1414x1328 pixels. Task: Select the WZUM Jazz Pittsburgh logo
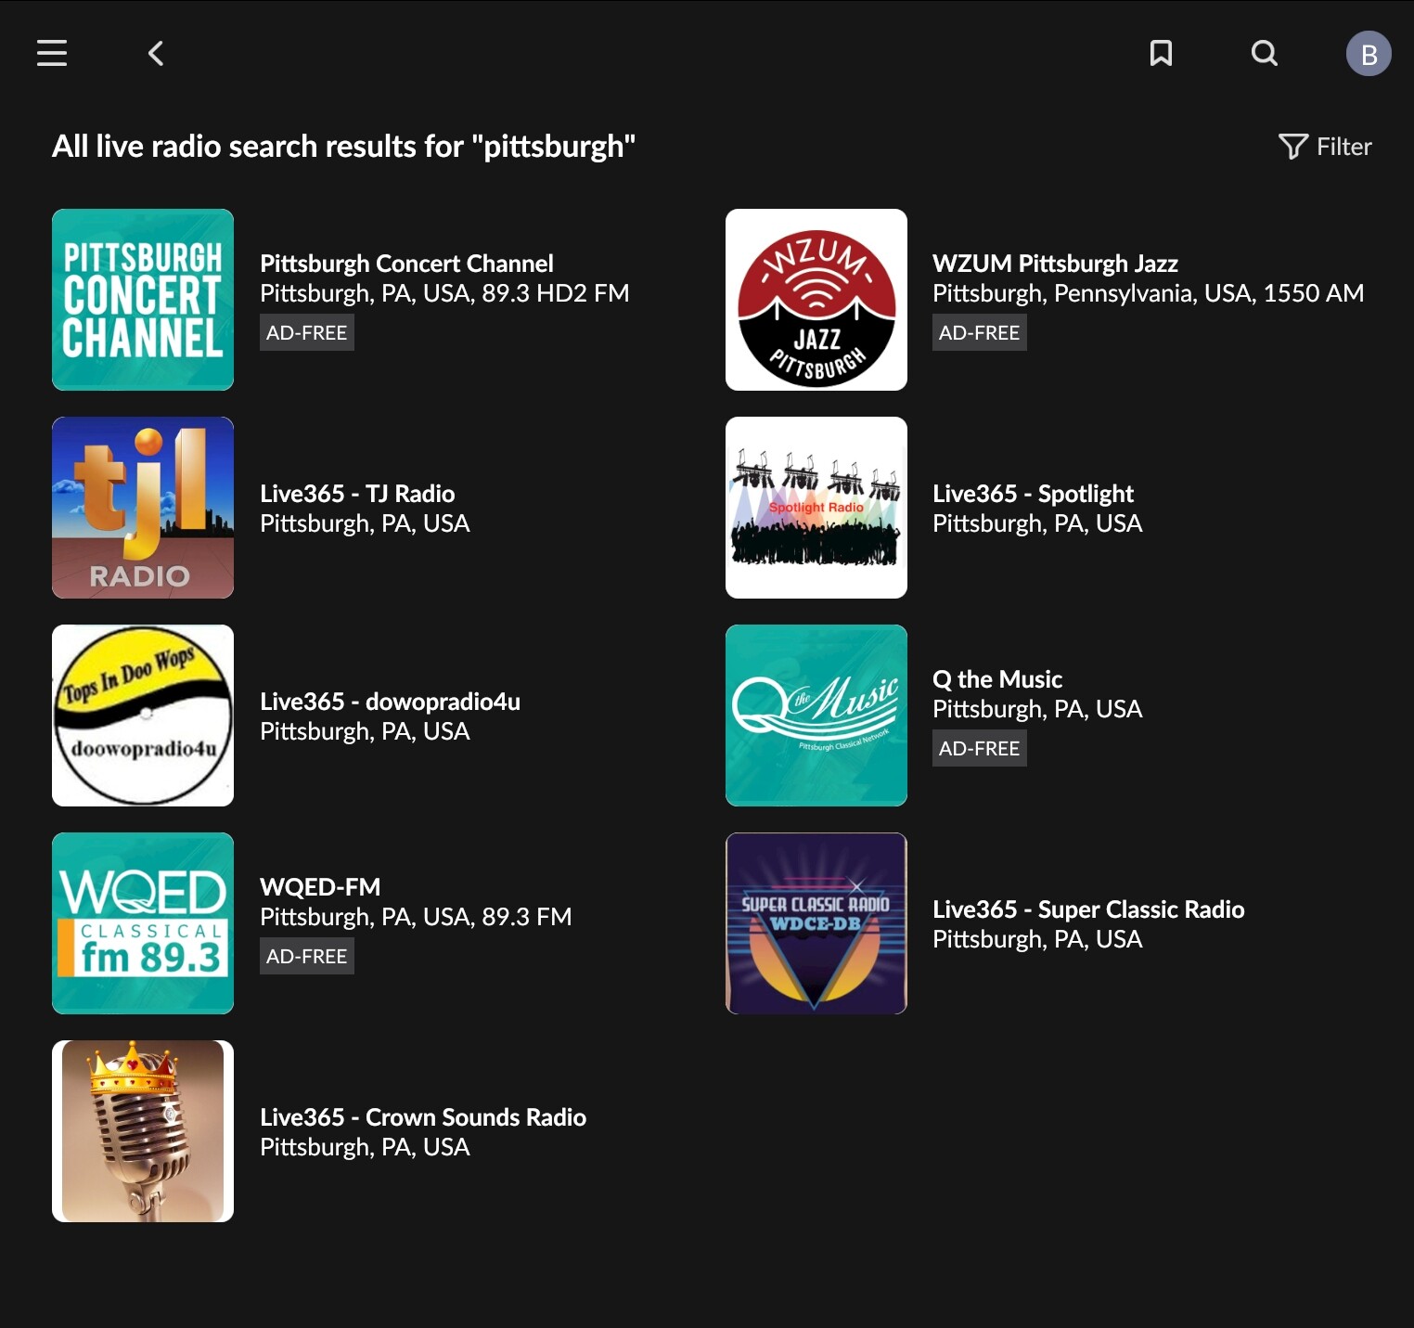(x=816, y=300)
